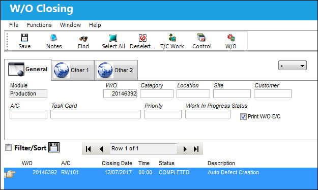Toggle the Filter/Sort checkbox

[x=8, y=148]
